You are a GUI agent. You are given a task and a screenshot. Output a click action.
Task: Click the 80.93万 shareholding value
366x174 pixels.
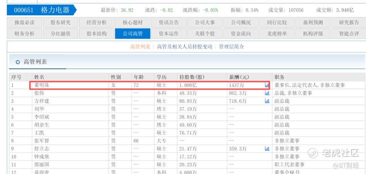coord(188,101)
